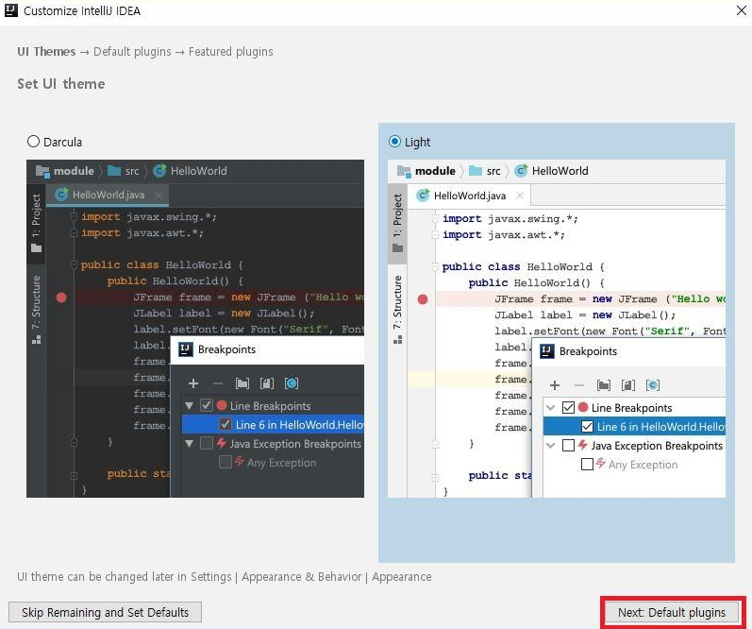
Task: Toggle the Line 6 checkbox in Light preview
Action: tap(588, 426)
